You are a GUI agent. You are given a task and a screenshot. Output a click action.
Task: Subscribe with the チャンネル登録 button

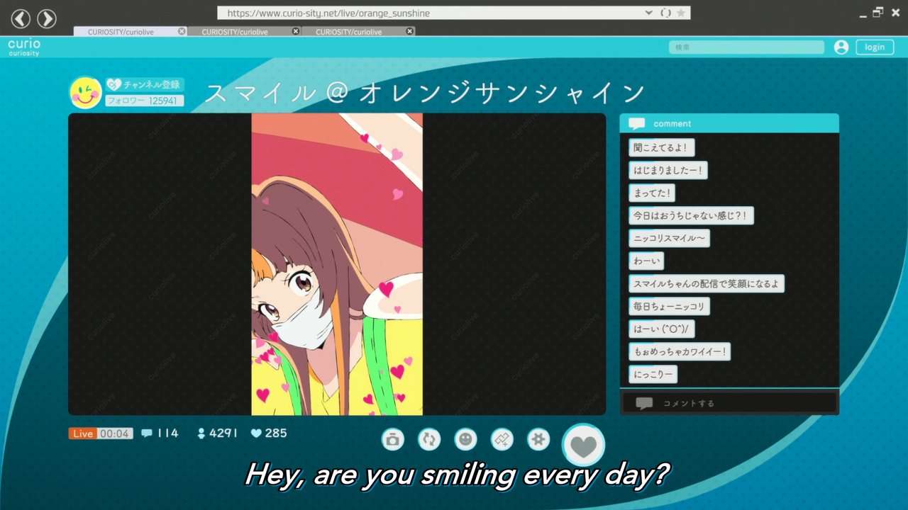[x=145, y=84]
